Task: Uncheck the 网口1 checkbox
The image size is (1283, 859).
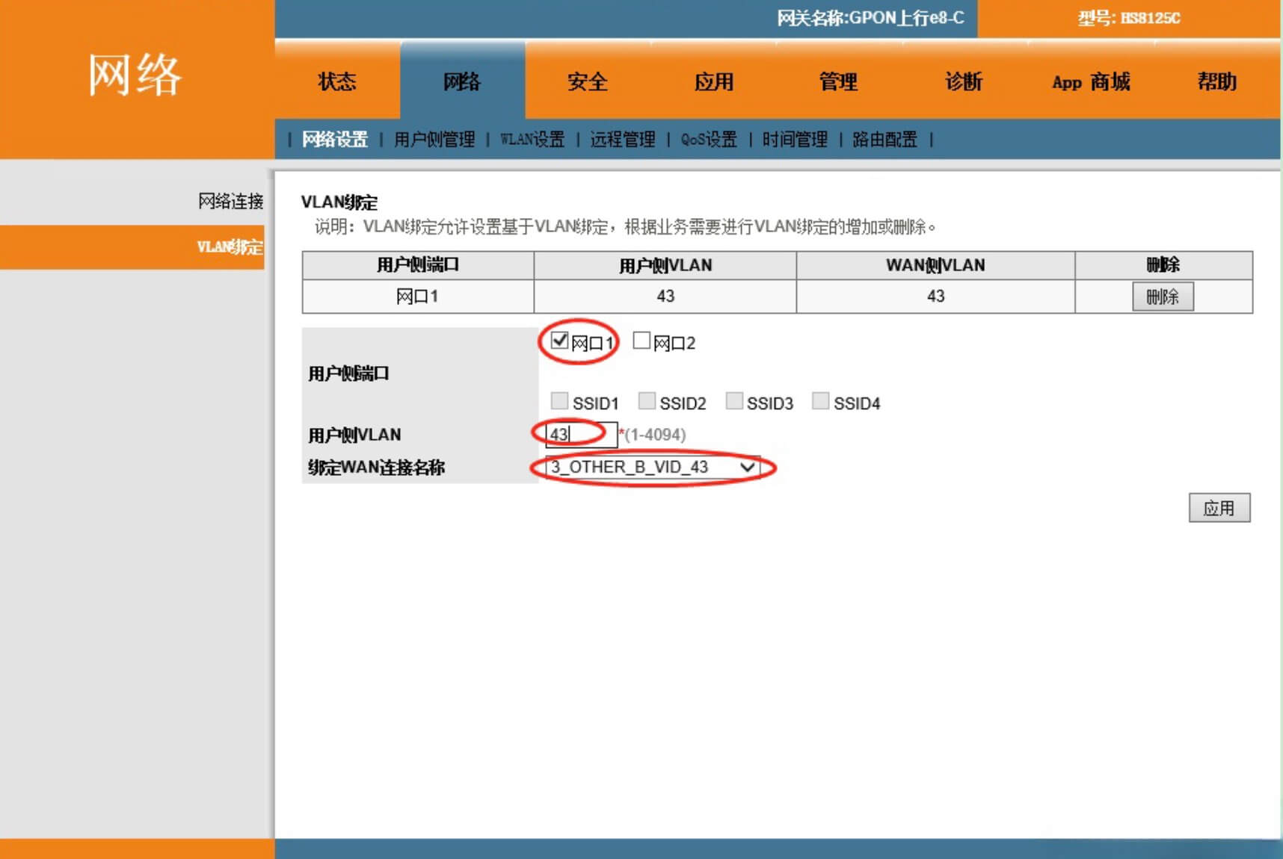Action: click(558, 341)
